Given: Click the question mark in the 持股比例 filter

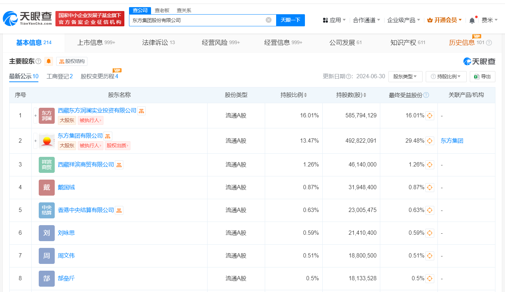Looking at the screenshot, I should coord(433,76).
